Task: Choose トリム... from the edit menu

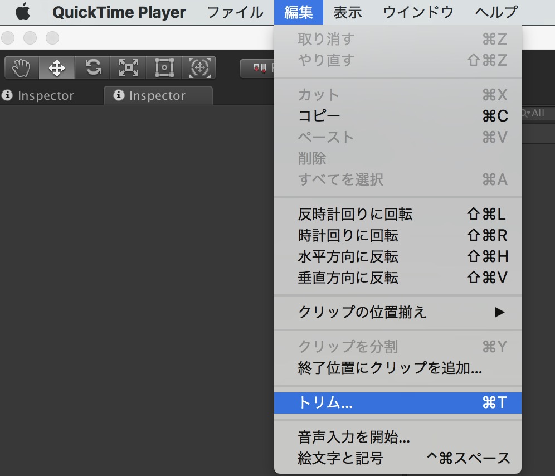Action: point(398,402)
